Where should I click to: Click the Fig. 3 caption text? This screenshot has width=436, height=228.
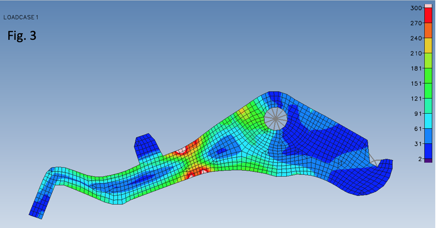point(22,36)
